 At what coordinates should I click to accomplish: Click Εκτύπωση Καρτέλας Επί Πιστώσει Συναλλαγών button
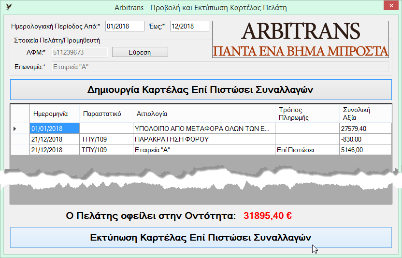point(201,238)
